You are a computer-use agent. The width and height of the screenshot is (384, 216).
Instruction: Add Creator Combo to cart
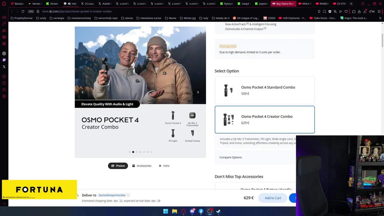(x=273, y=198)
